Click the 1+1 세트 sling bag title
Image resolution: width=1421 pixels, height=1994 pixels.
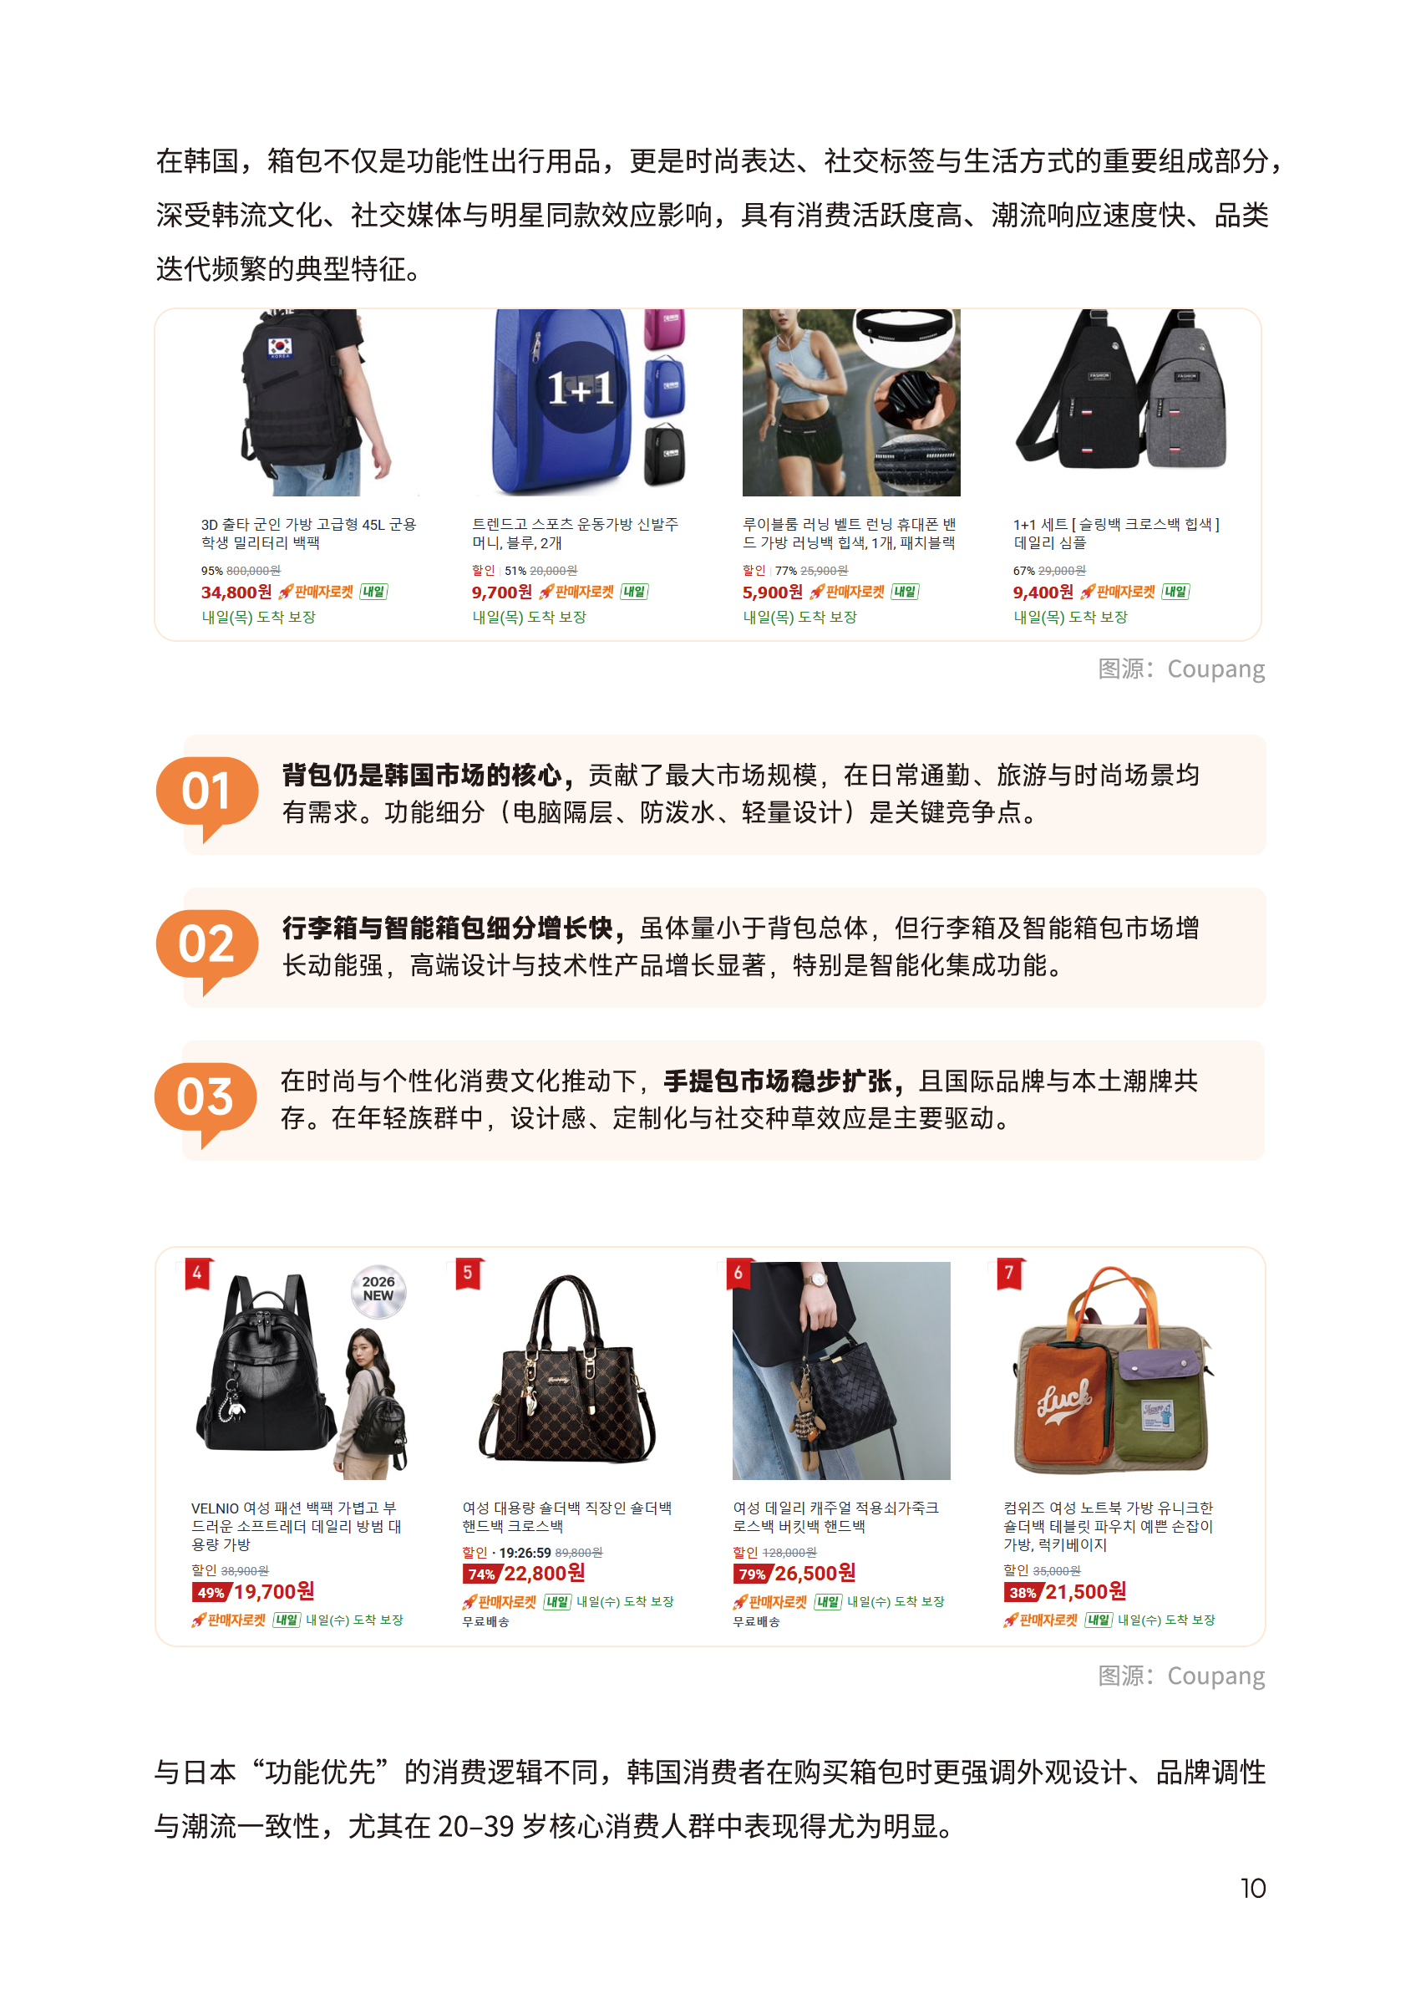(1116, 533)
